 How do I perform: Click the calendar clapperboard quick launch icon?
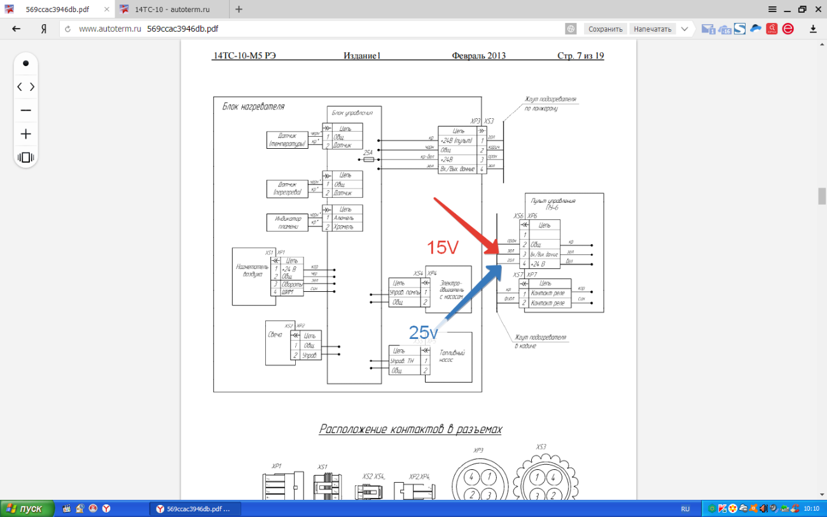(x=67, y=509)
